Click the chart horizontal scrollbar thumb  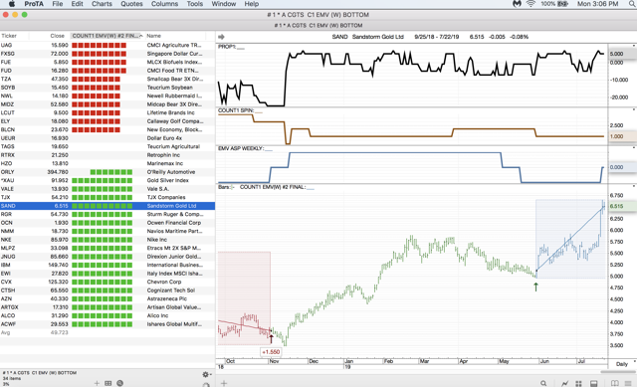point(618,371)
